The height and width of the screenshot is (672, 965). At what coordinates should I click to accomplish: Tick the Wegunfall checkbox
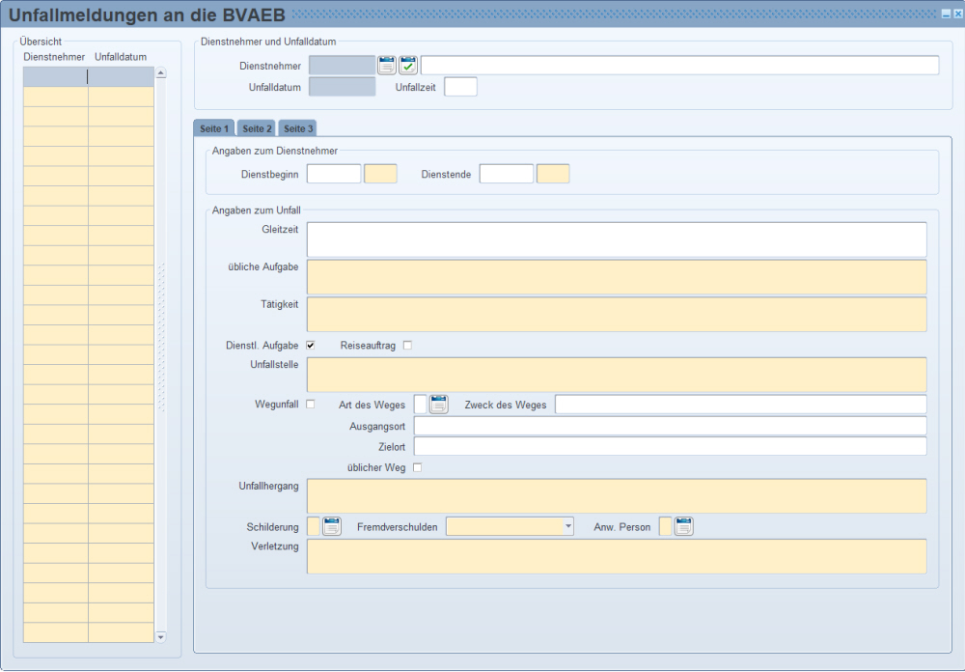pyautogui.click(x=311, y=404)
